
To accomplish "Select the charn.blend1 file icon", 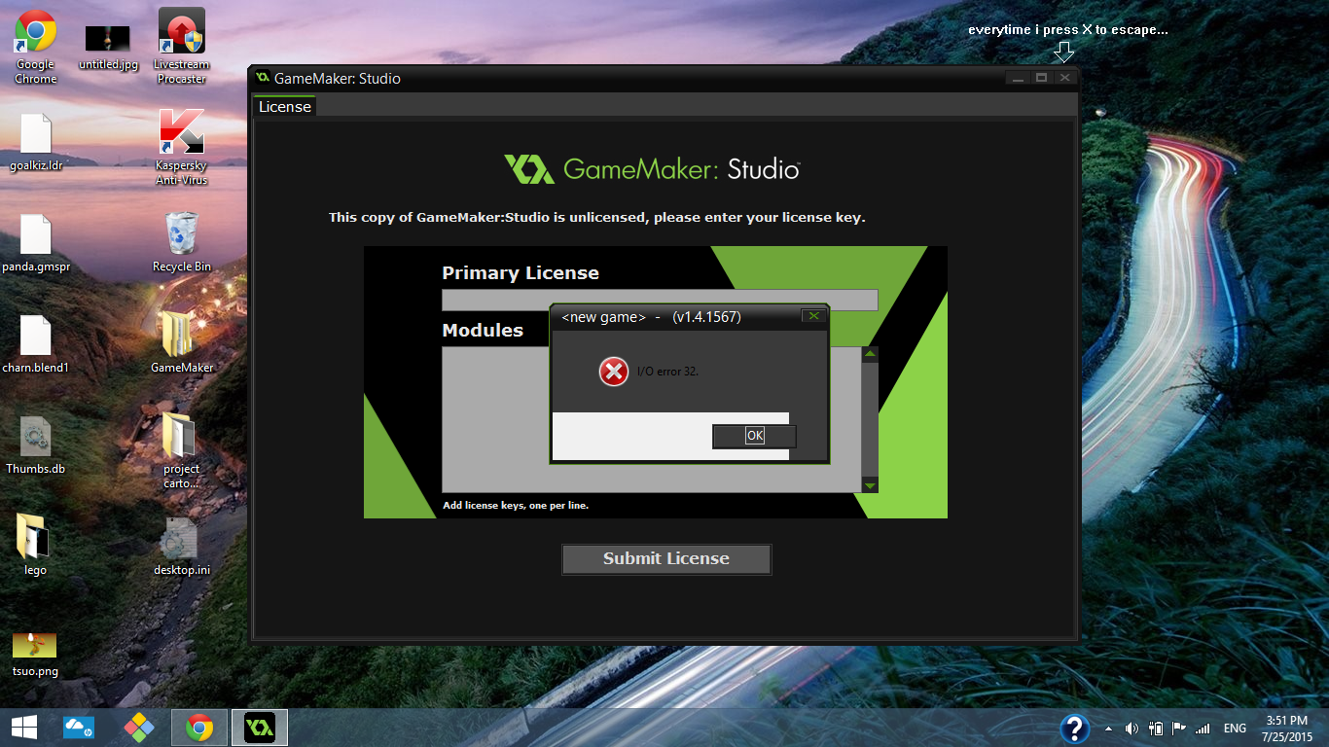I will (x=35, y=344).
